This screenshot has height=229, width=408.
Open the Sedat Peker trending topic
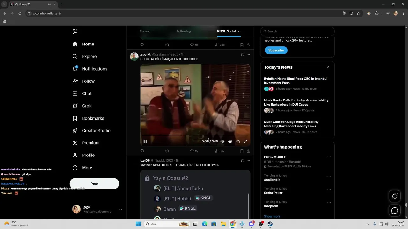point(273,193)
